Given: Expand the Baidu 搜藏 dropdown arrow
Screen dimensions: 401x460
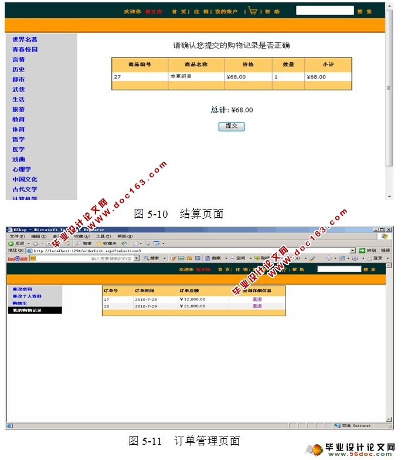Looking at the screenshot, I should coord(226,258).
